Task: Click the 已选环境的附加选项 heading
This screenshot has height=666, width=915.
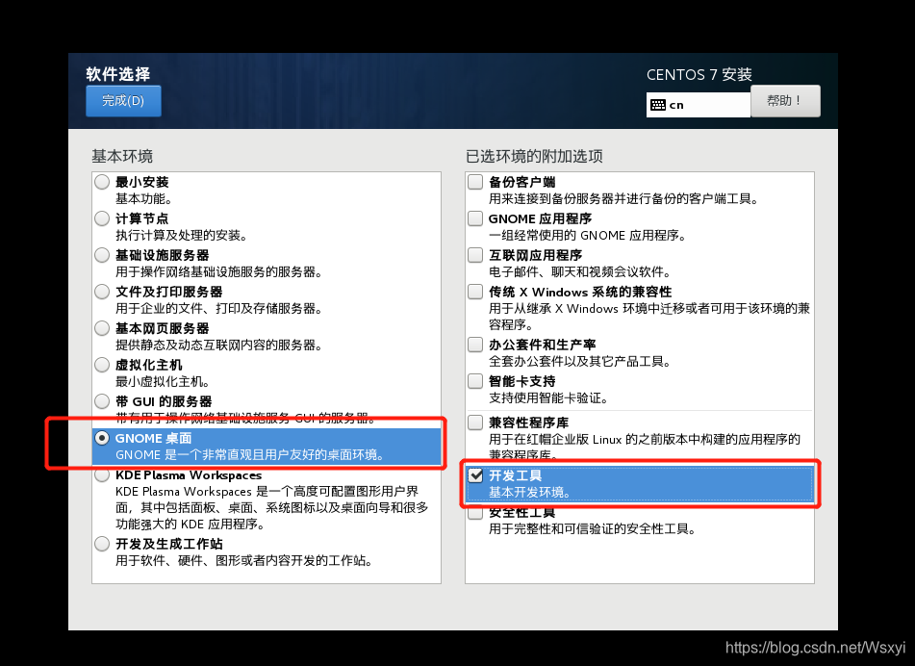Action: point(534,157)
